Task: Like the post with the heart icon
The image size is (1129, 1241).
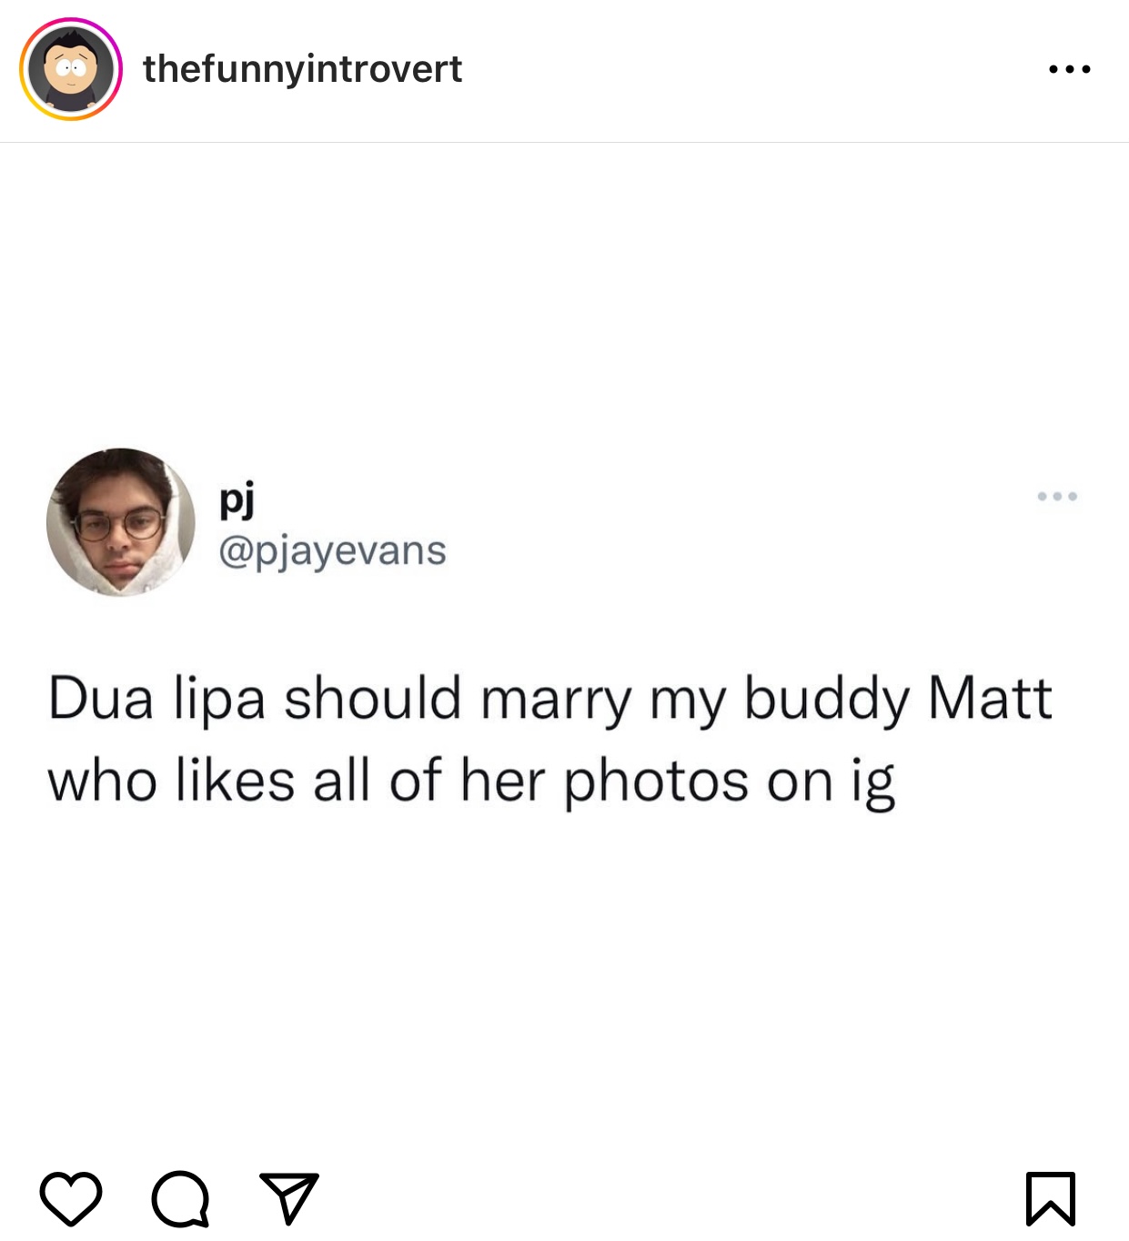Action: coord(71,1199)
